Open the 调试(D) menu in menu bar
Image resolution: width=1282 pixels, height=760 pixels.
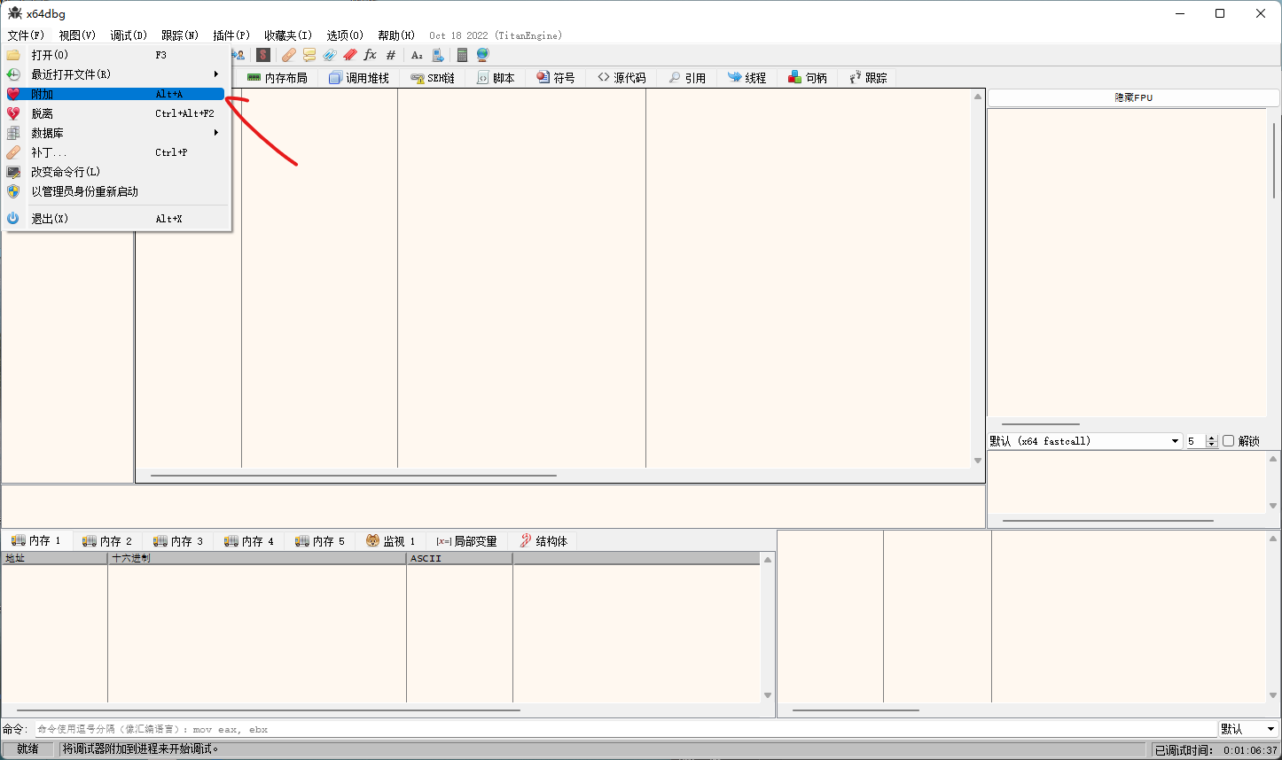129,35
